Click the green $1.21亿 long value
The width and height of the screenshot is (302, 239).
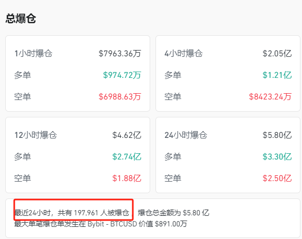[277, 75]
